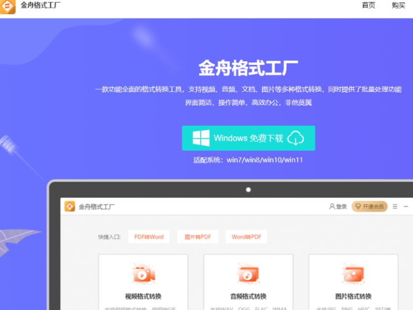Select the PDF转Word shortcut
This screenshot has height=310, width=413.
click(149, 237)
